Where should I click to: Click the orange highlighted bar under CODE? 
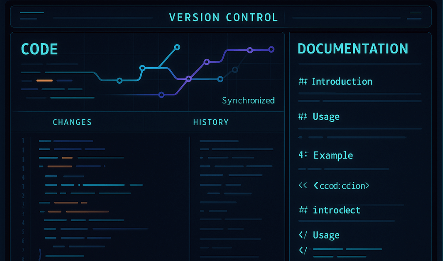[x=45, y=80]
